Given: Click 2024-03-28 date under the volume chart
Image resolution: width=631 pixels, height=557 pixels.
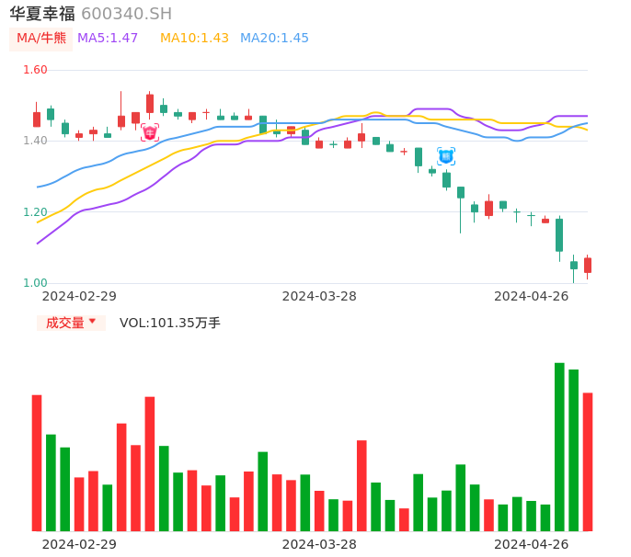Looking at the screenshot, I should point(319,545).
